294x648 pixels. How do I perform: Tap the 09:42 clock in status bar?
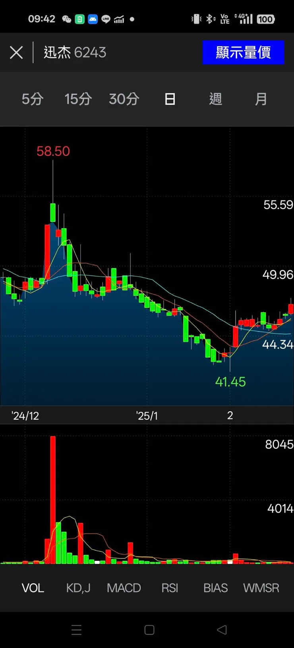pos(42,19)
